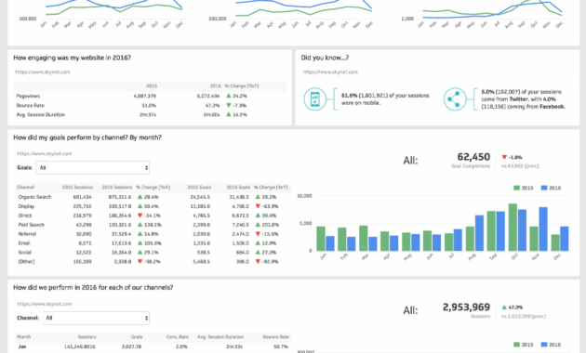
Task: Click the Twitter text in sessions source fact
Action: [x=519, y=99]
